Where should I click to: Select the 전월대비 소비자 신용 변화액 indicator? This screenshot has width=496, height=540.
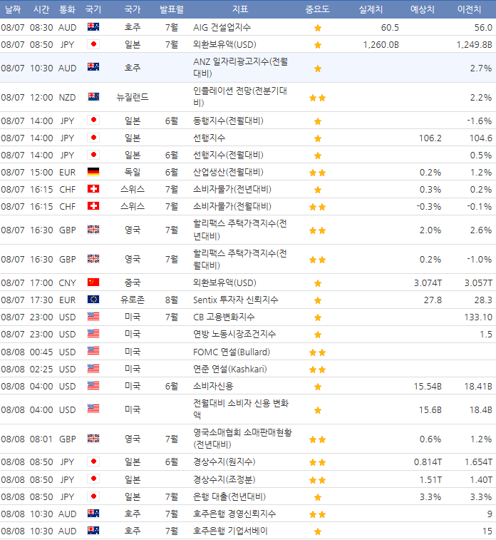tap(241, 409)
